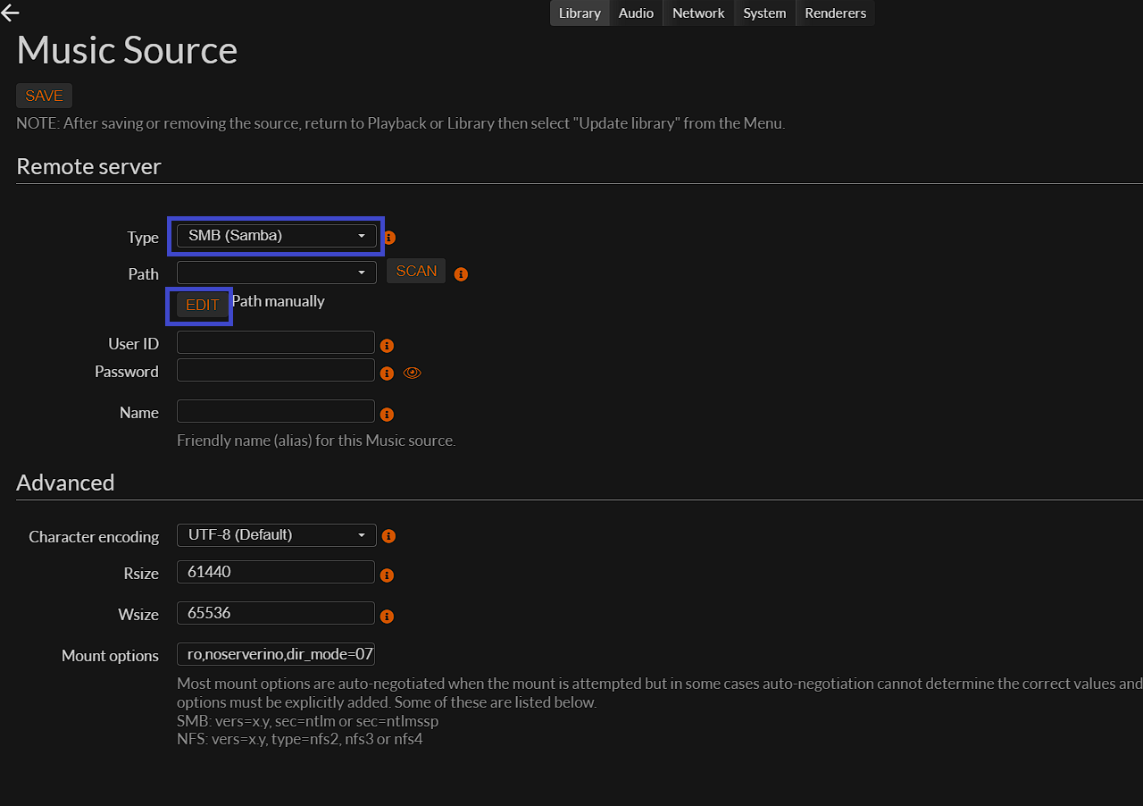
Task: Click the 'Mount options' label
Action: pyautogui.click(x=110, y=656)
